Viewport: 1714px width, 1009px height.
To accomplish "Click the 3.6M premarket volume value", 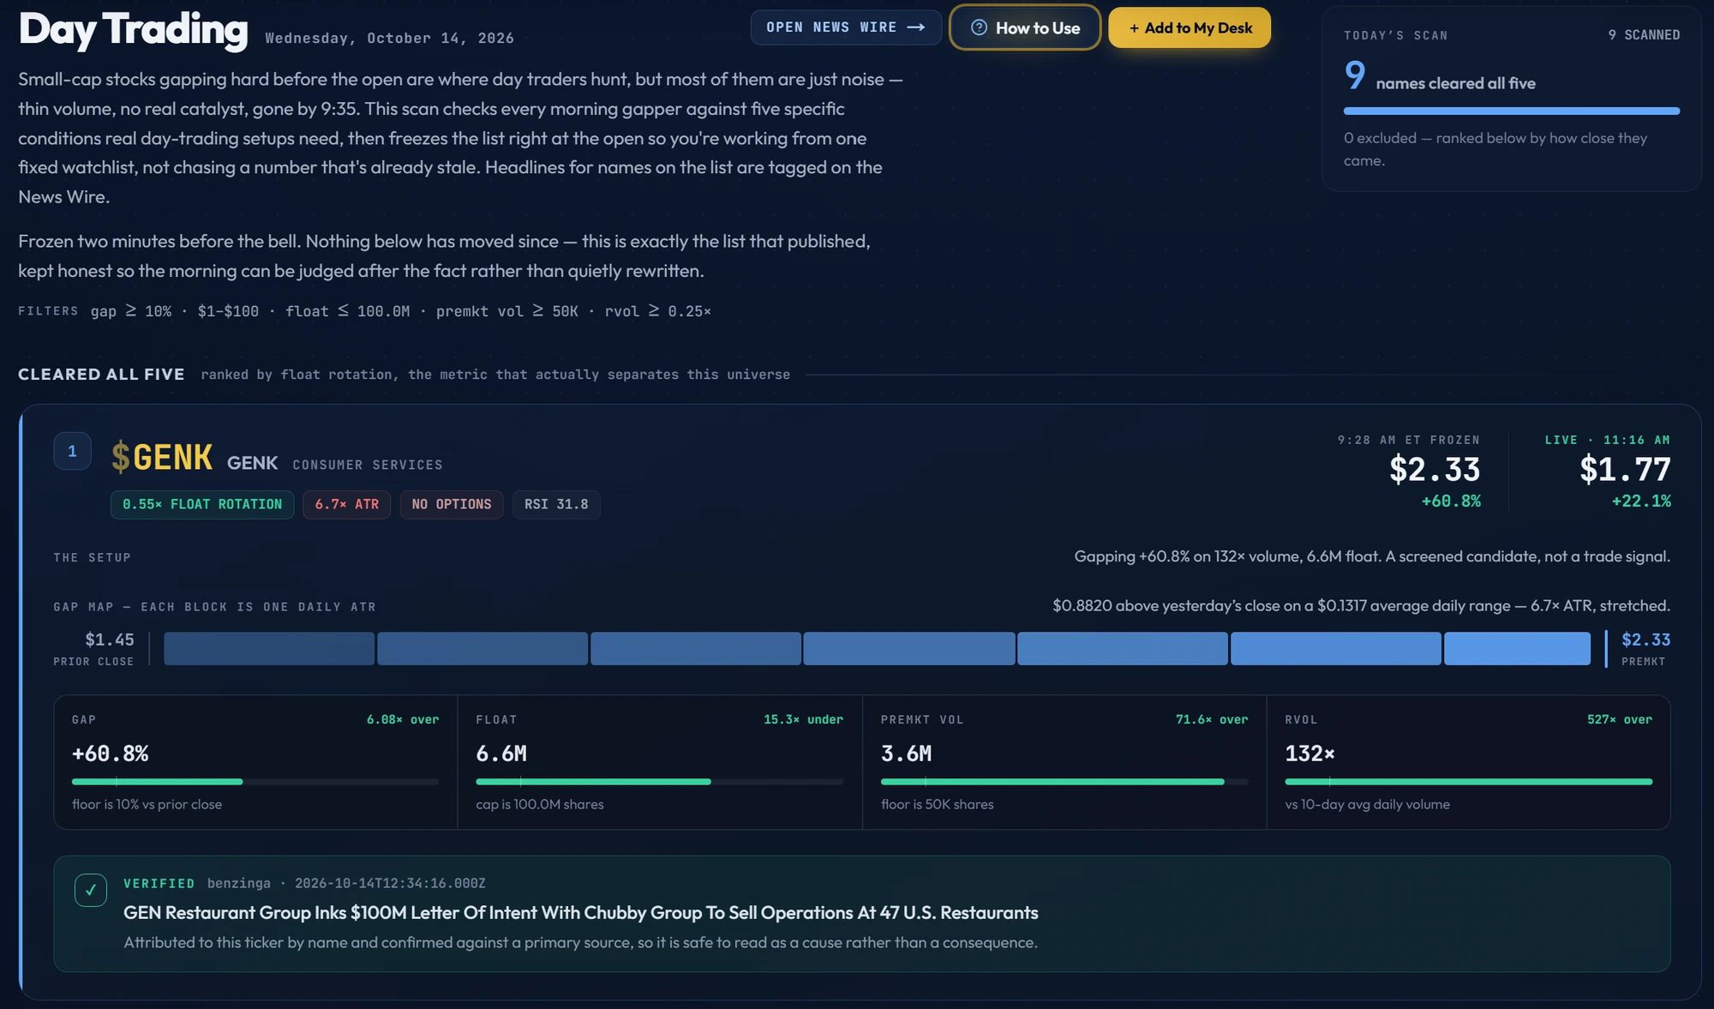I will coord(906,754).
